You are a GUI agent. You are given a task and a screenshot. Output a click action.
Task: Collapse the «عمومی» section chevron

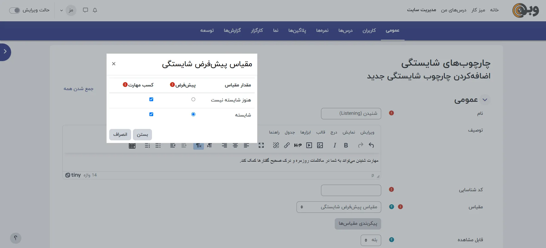pyautogui.click(x=485, y=100)
